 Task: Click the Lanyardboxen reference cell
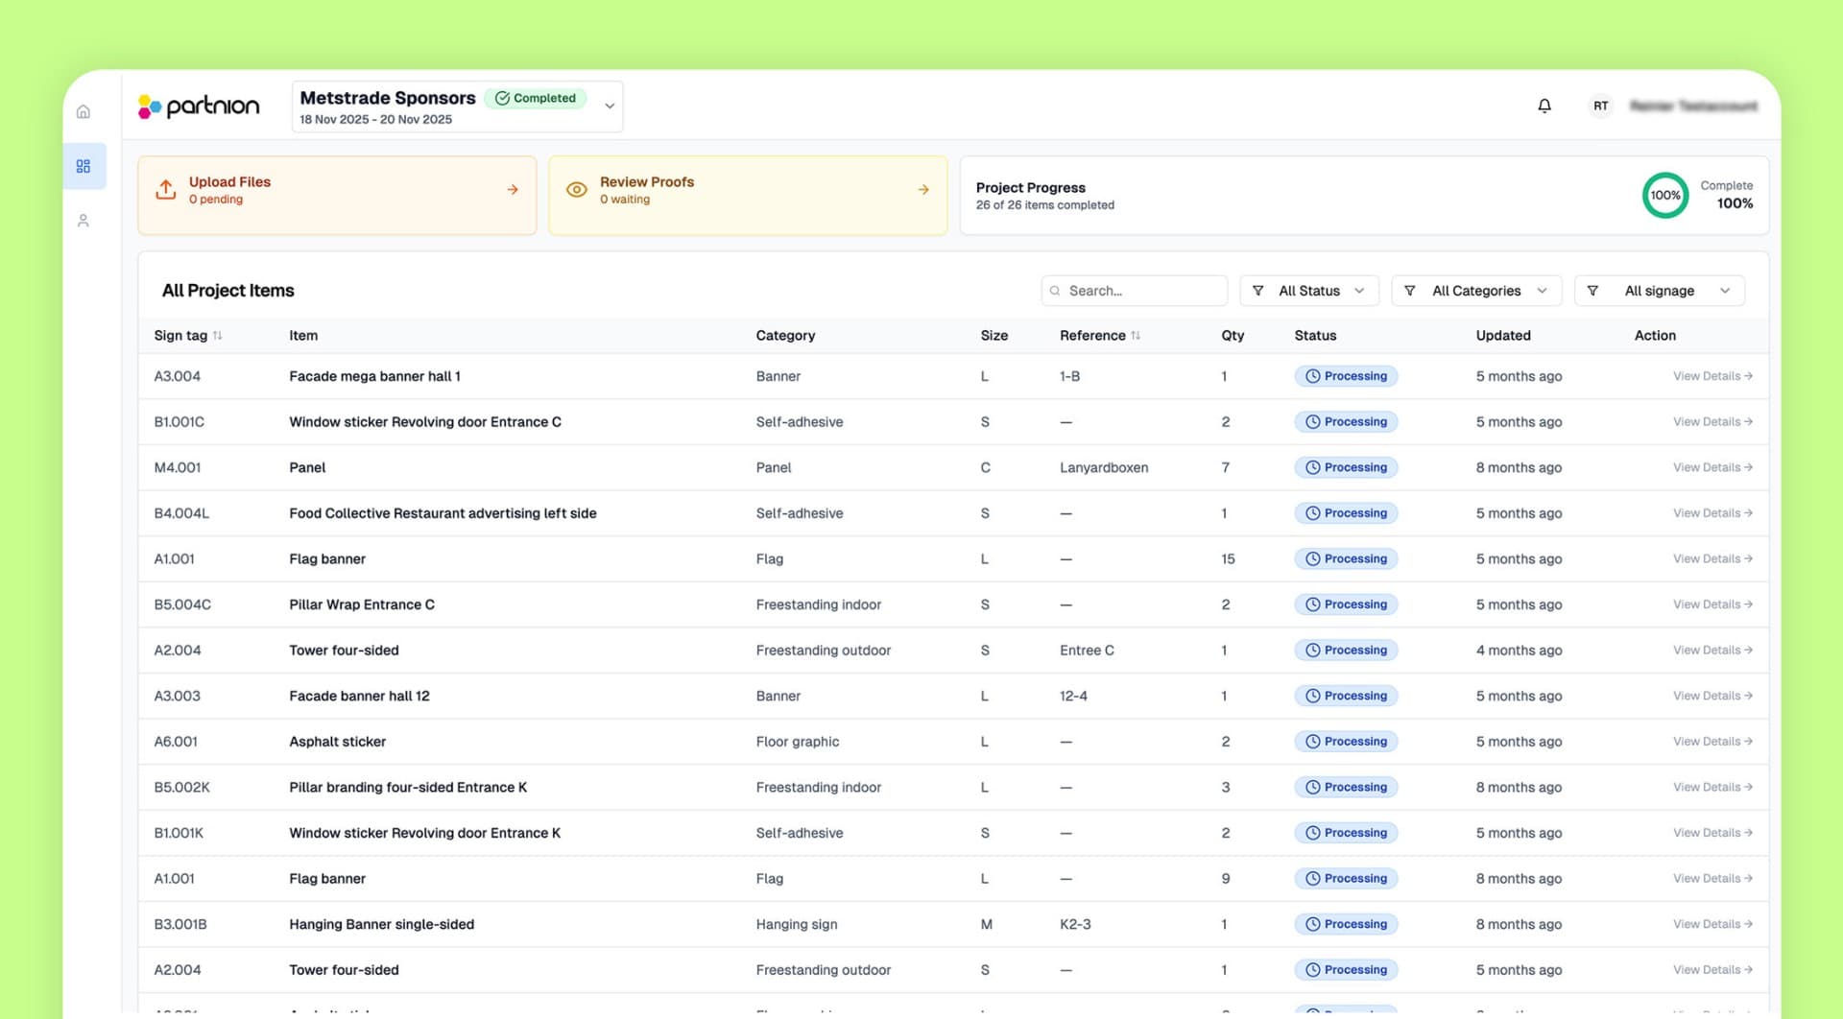click(x=1104, y=467)
